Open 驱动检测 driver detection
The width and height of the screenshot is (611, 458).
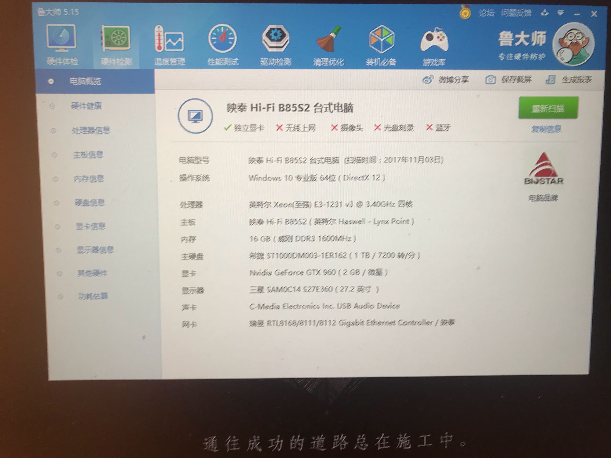(276, 45)
